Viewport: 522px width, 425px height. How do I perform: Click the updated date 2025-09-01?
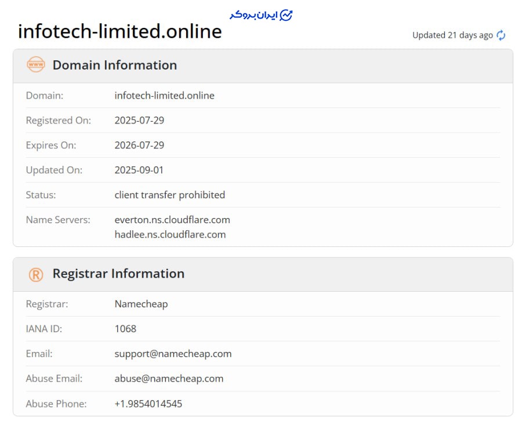point(139,170)
